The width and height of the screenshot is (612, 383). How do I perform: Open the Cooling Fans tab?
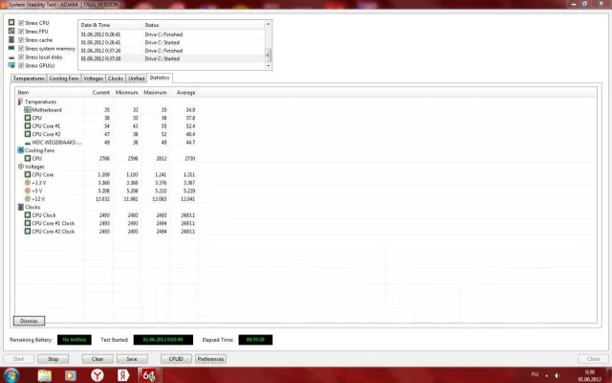(64, 79)
